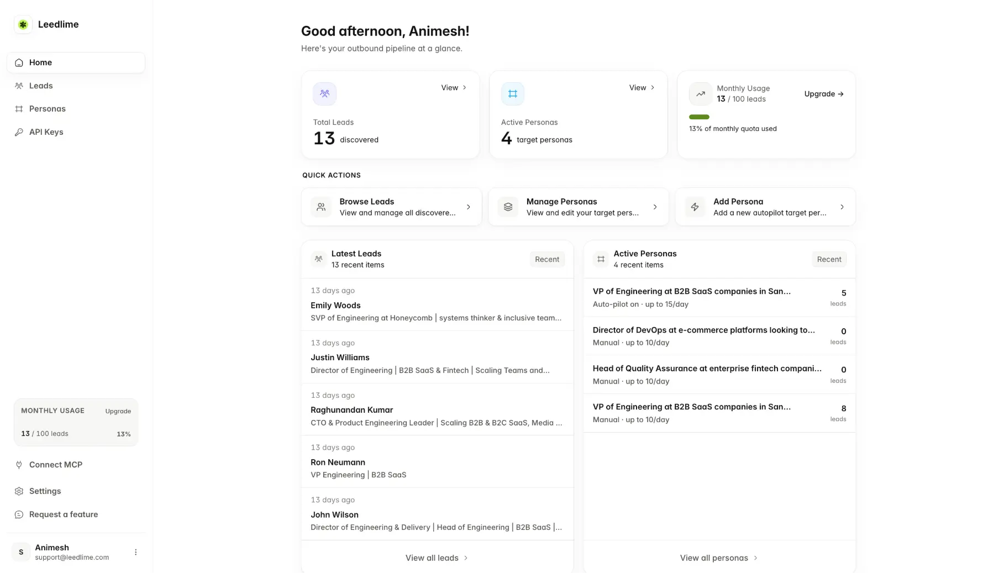Click the Connect MCP plug icon

coord(19,465)
